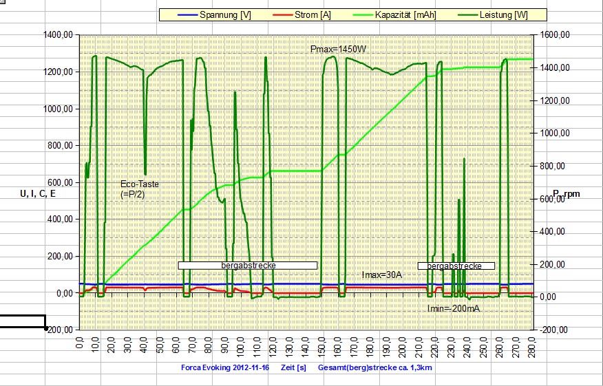This screenshot has width=603, height=386.
Task: Click the Imax=30A label
Action: pos(381,275)
